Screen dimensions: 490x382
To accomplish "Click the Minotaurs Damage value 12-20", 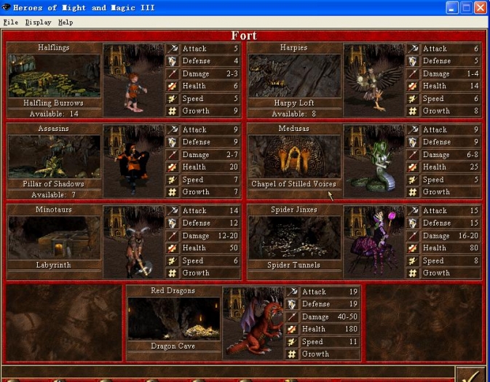I will (228, 236).
